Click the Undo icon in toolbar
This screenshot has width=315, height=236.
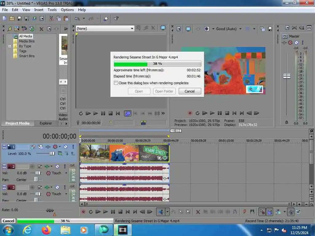click(x=77, y=19)
